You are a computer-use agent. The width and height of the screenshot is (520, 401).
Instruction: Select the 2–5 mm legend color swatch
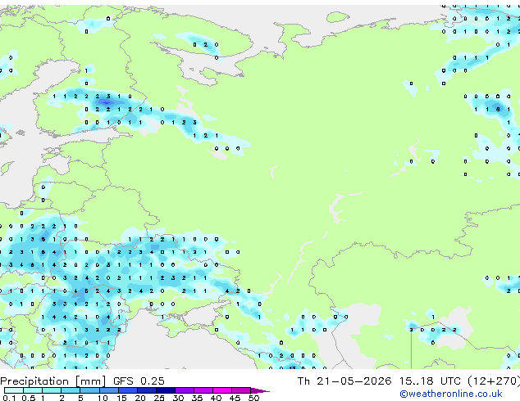pos(71,390)
